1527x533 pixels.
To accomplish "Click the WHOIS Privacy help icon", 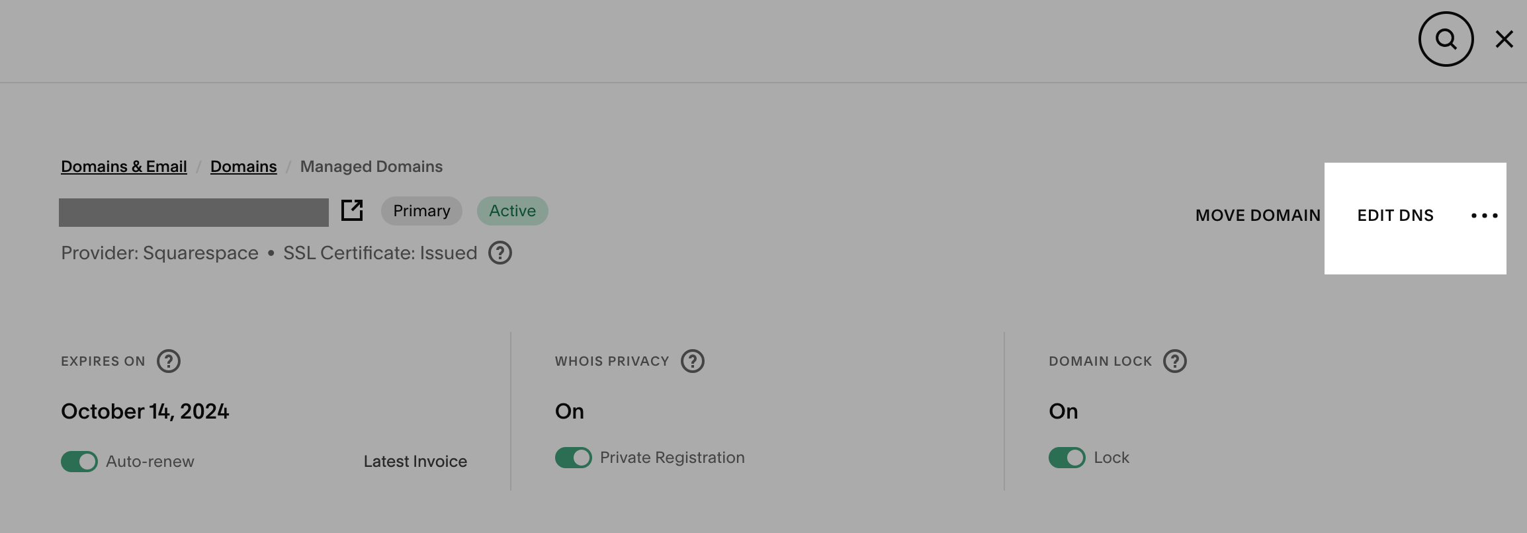I will pyautogui.click(x=692, y=360).
